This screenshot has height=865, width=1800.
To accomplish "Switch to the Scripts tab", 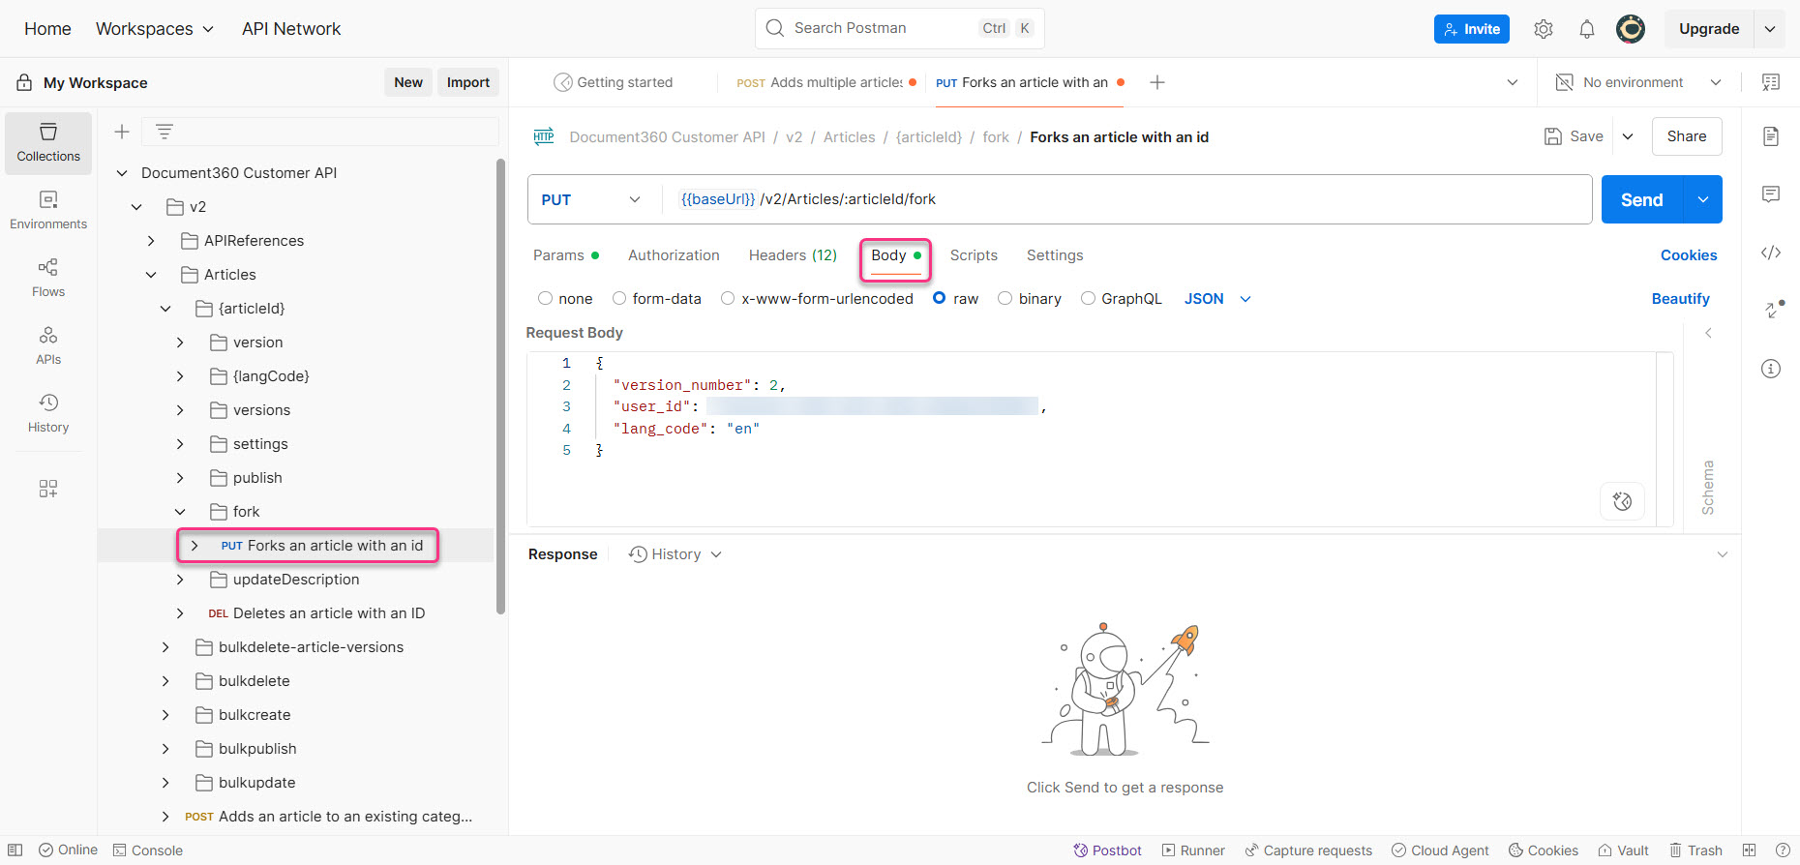I will coord(974,255).
